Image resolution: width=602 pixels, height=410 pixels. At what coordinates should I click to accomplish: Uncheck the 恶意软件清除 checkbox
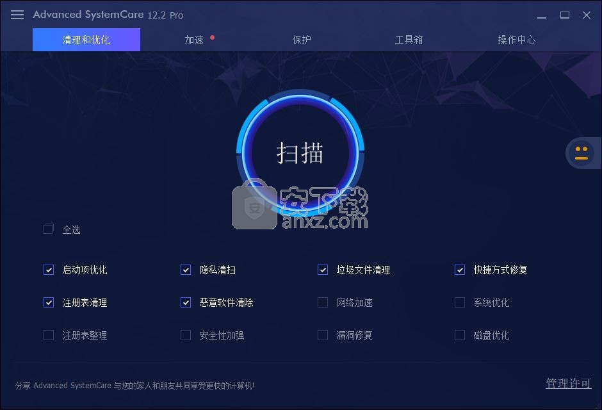(x=186, y=302)
